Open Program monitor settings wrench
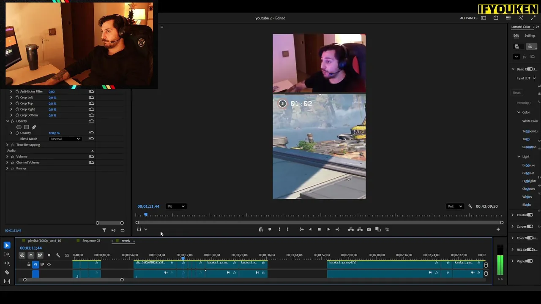The height and width of the screenshot is (304, 541). pyautogui.click(x=470, y=206)
